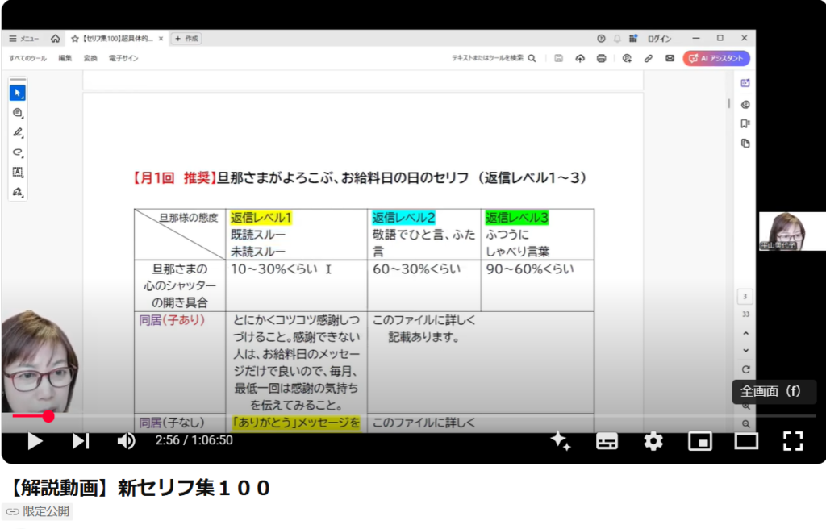This screenshot has height=529, width=826.
Task: Switch to miniplayer mode
Action: click(699, 440)
